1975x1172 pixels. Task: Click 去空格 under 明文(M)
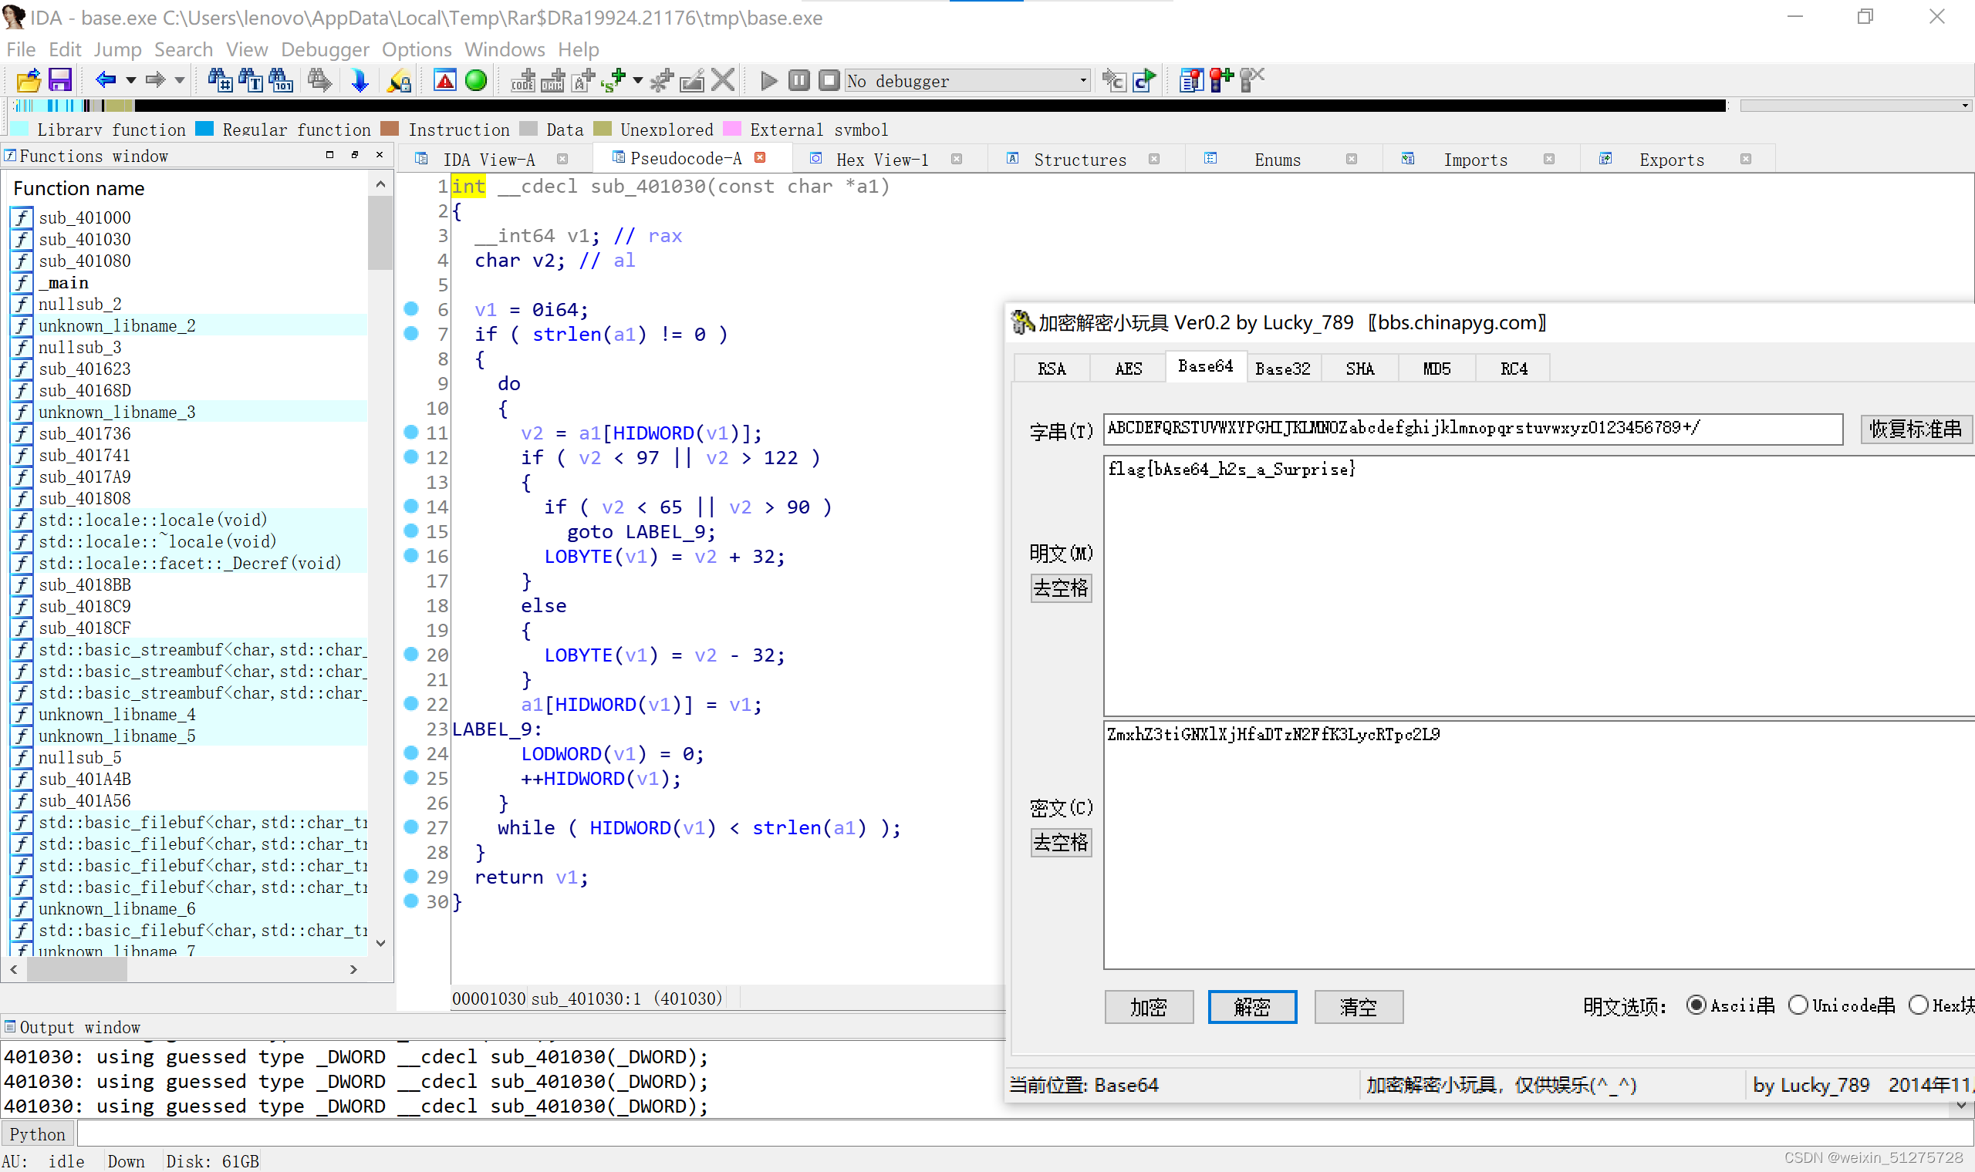tap(1061, 588)
